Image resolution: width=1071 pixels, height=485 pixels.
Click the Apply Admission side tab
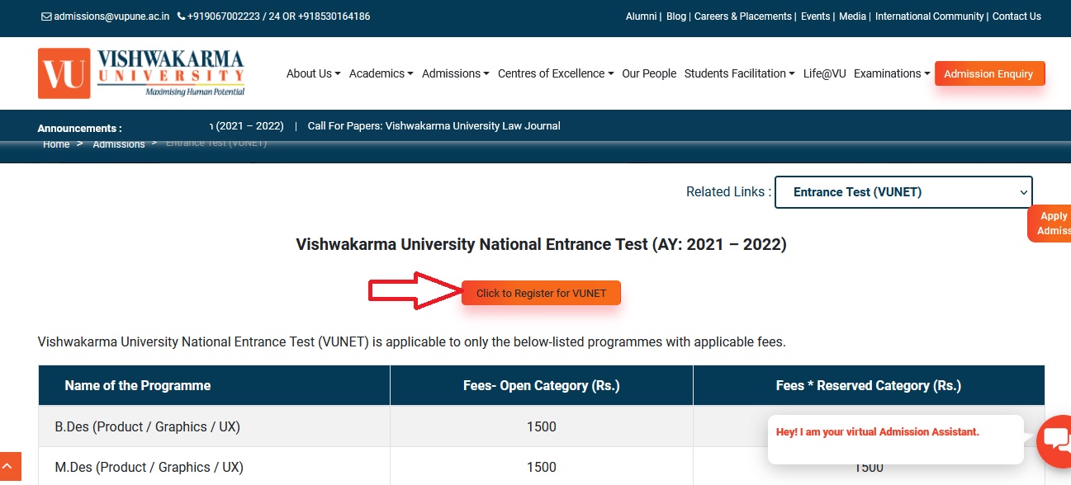1050,224
